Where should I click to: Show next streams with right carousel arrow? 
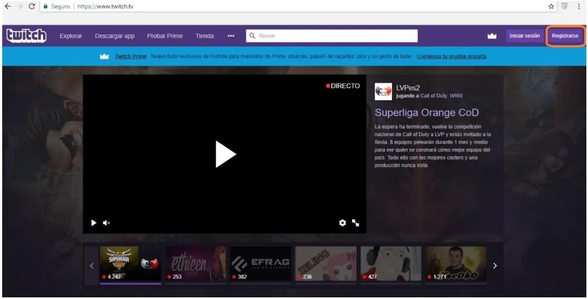point(495,265)
